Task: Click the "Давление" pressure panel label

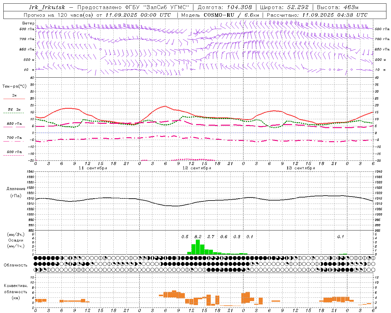Action: coord(16,189)
